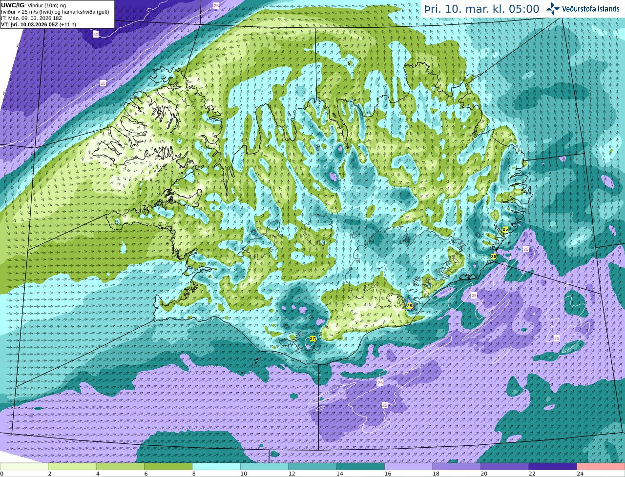625x477 pixels.
Task: Click the scale label 2
Action: click(50, 474)
